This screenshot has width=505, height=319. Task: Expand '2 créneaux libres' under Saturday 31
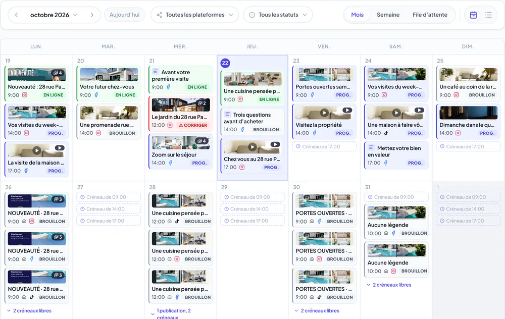pos(389,285)
